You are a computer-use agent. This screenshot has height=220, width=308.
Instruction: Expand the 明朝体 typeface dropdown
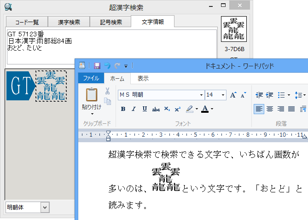[45, 208]
